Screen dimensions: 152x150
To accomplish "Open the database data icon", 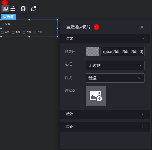I will tap(23, 9).
